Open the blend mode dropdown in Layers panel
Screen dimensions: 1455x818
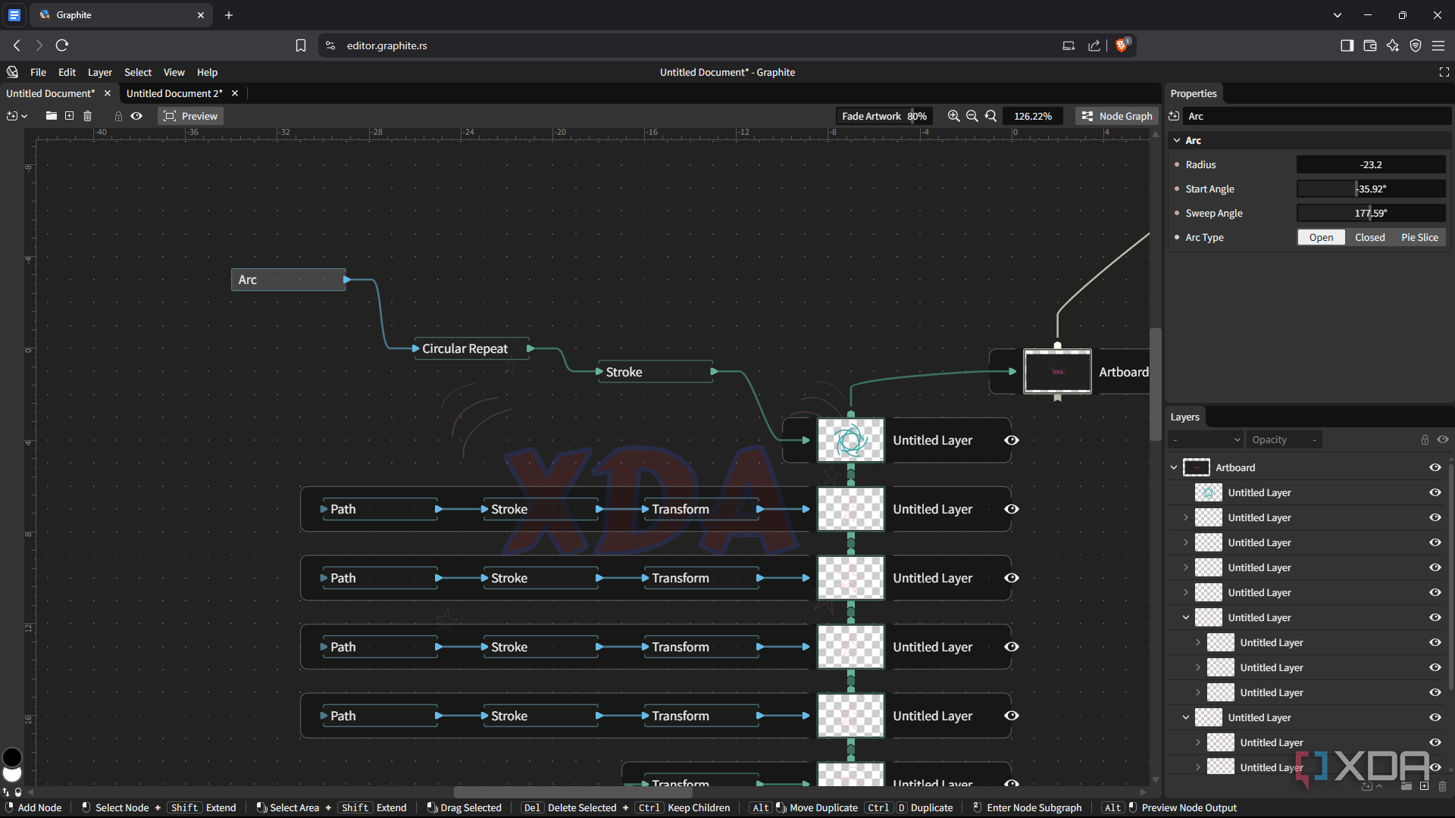(1206, 439)
